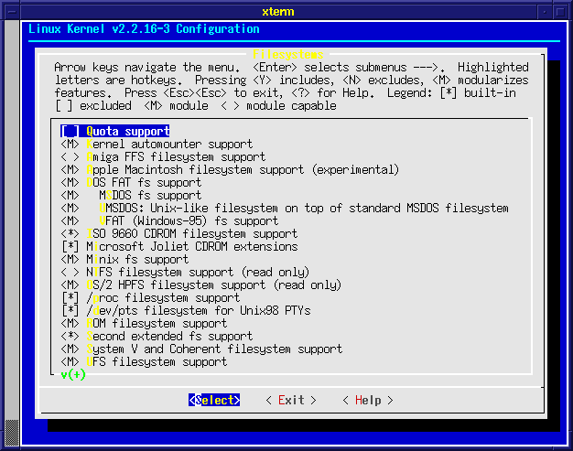The width and height of the screenshot is (573, 451).
Task: Toggle /dev/pts filesystem for Unix98 PTYs
Action: tap(70, 311)
